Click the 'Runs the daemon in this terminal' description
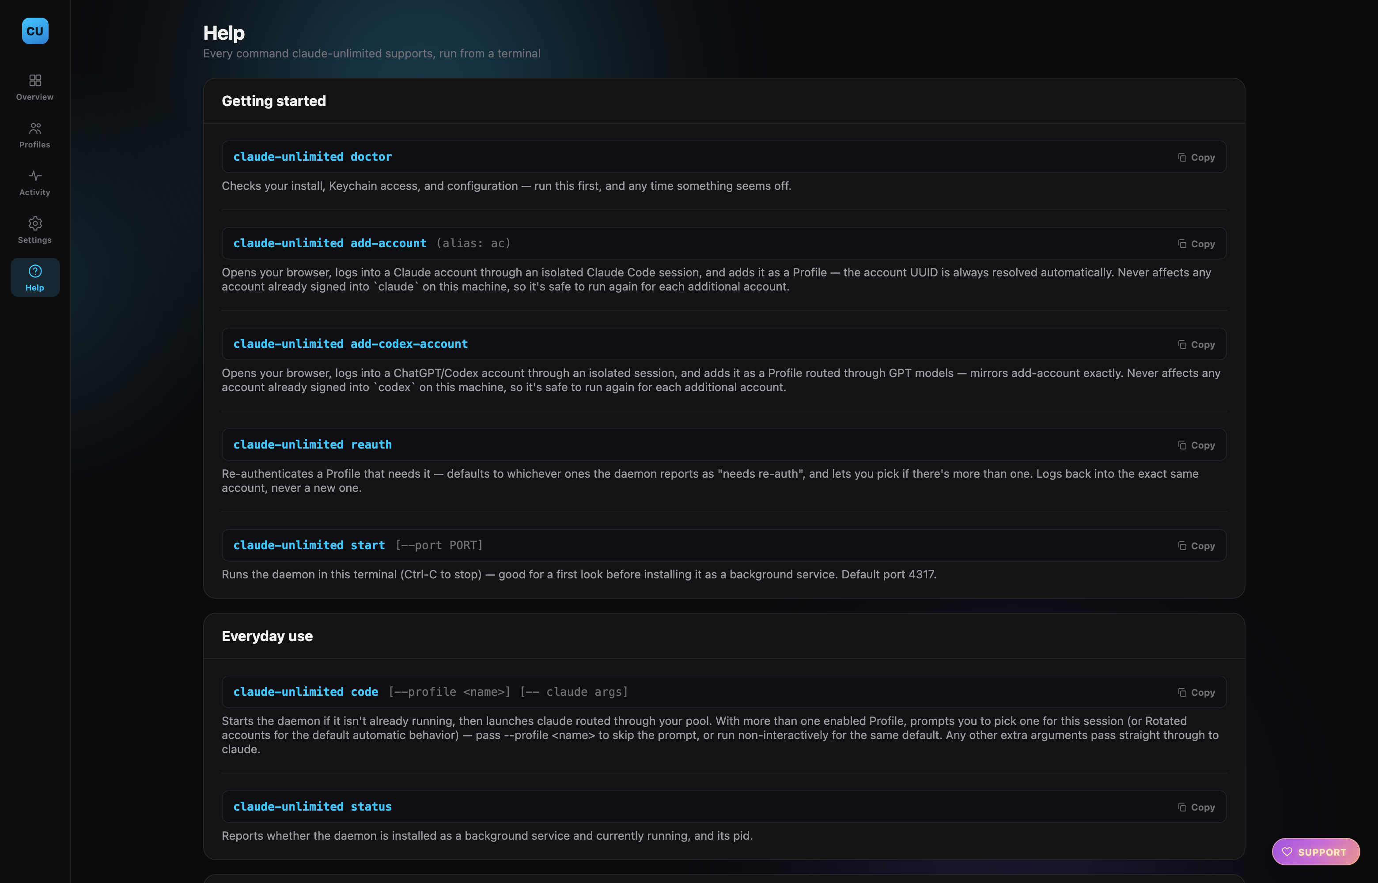 tap(579, 574)
